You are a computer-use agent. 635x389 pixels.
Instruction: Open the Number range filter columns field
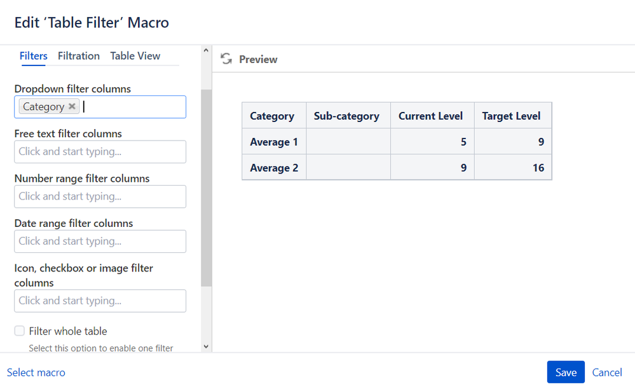click(100, 196)
